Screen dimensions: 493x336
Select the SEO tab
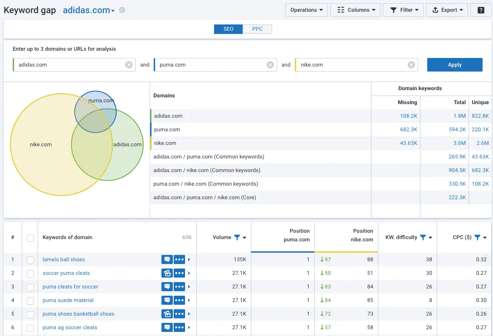pyautogui.click(x=228, y=29)
